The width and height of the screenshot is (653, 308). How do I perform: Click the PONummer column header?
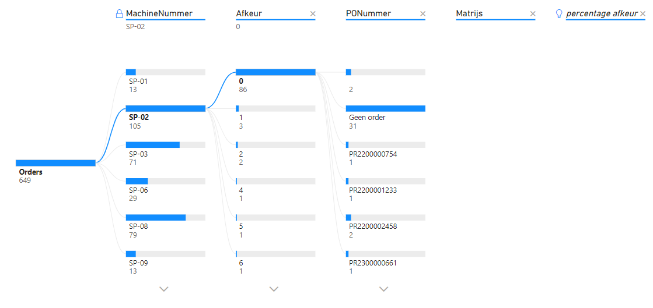click(368, 14)
